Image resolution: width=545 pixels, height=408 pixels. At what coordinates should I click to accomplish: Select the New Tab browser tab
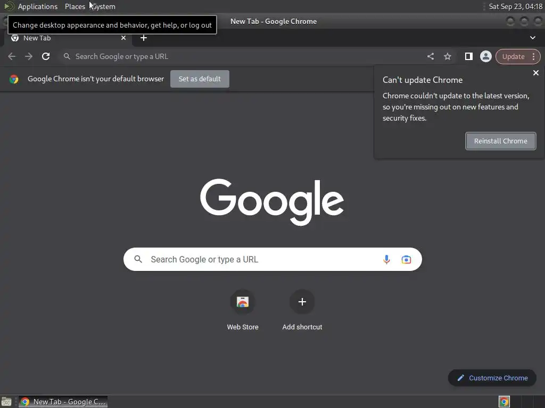68,38
